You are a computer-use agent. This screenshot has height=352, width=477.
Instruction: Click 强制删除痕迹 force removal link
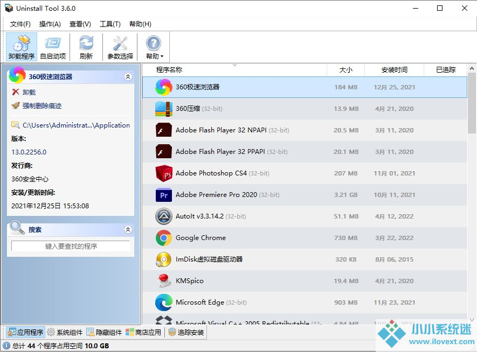coord(42,105)
